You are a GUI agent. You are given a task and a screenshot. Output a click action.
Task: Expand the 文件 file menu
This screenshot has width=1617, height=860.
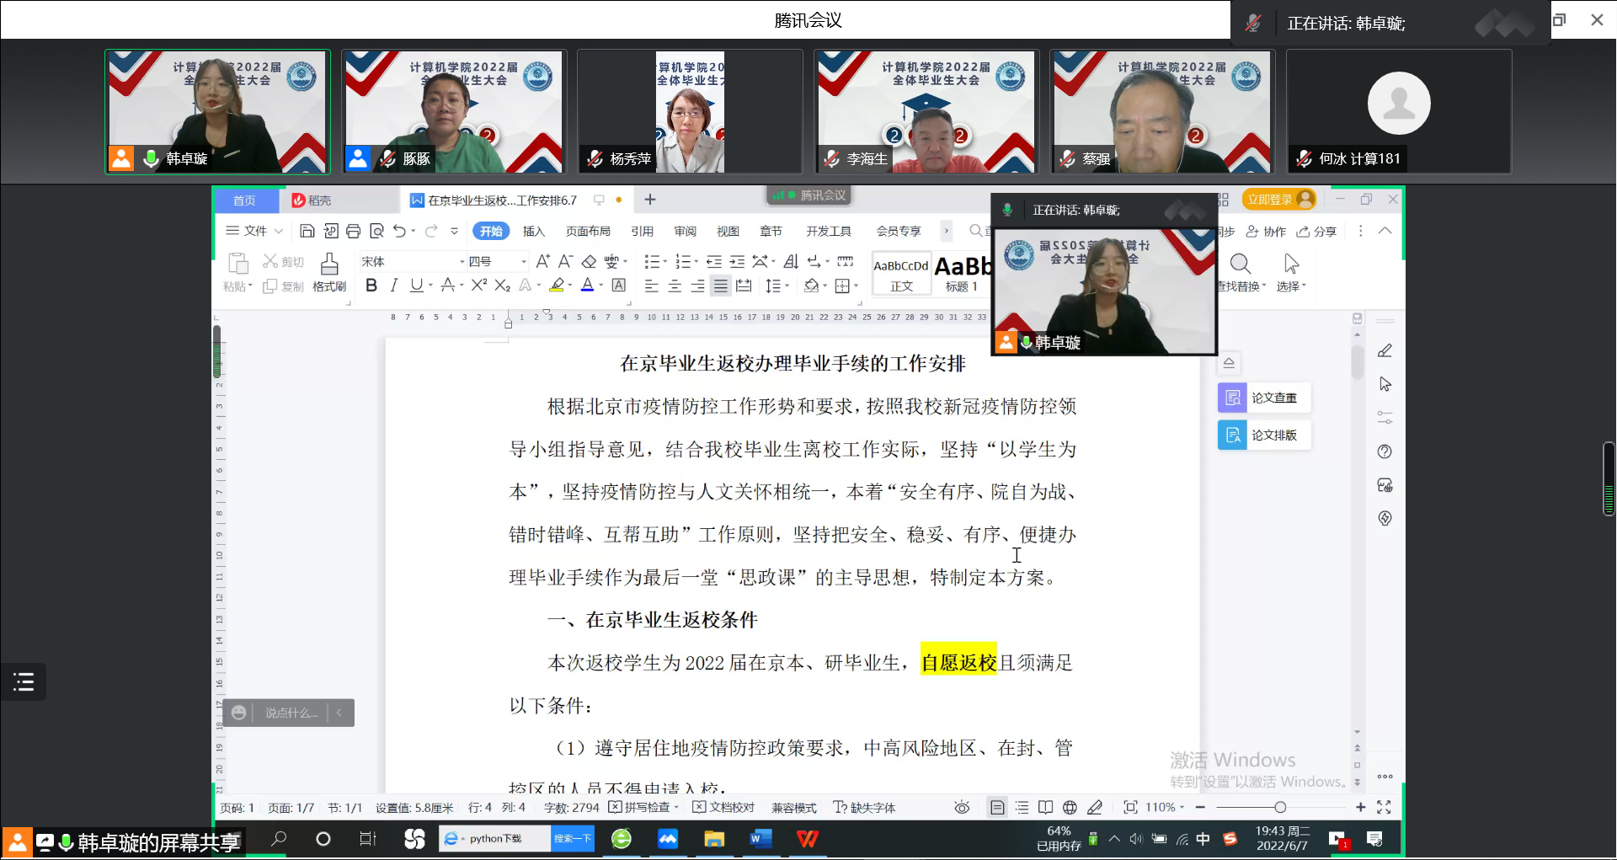point(254,231)
